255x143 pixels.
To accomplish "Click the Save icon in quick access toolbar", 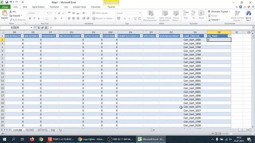I will tap(7, 2).
